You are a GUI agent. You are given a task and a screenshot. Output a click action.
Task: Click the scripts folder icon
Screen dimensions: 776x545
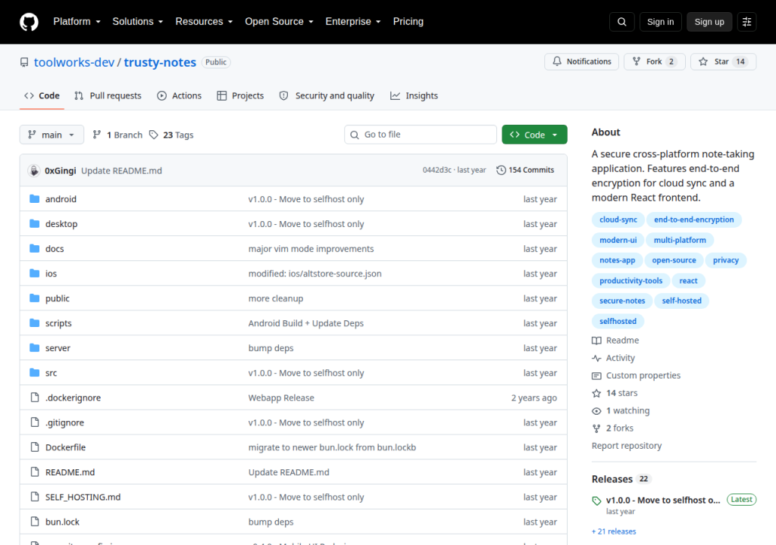click(x=34, y=323)
